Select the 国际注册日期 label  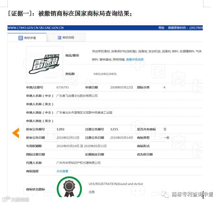[35, 154]
